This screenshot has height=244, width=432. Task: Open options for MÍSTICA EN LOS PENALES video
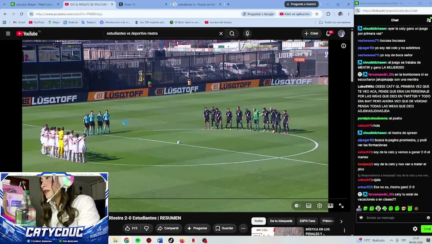(x=344, y=230)
